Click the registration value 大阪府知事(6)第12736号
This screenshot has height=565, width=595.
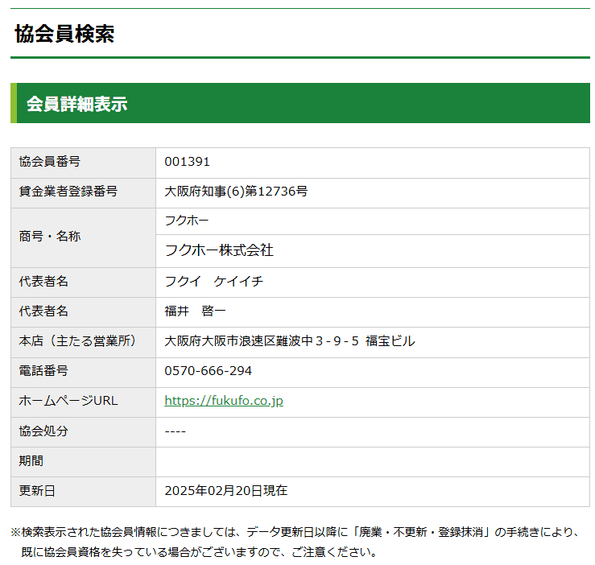tap(236, 192)
